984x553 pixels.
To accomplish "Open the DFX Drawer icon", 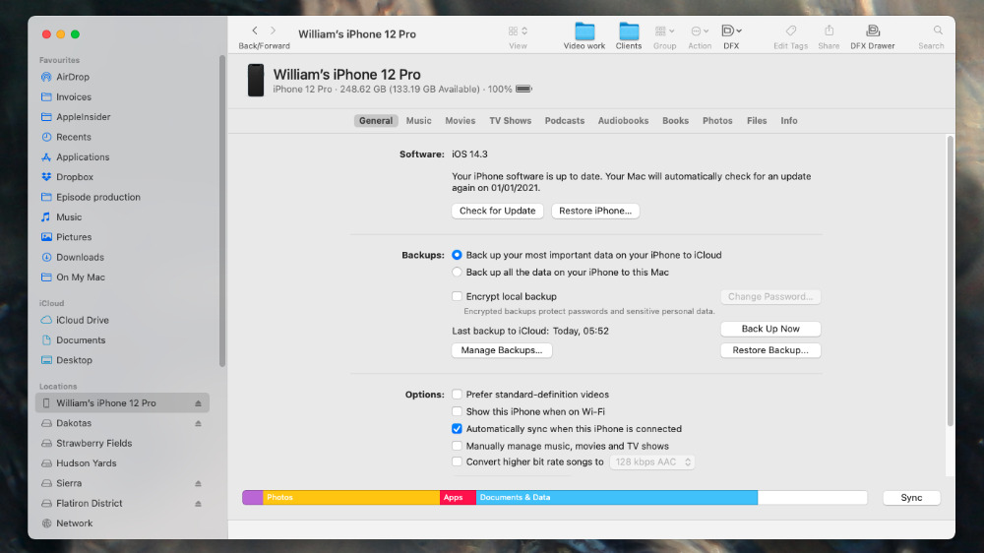I will (x=872, y=31).
